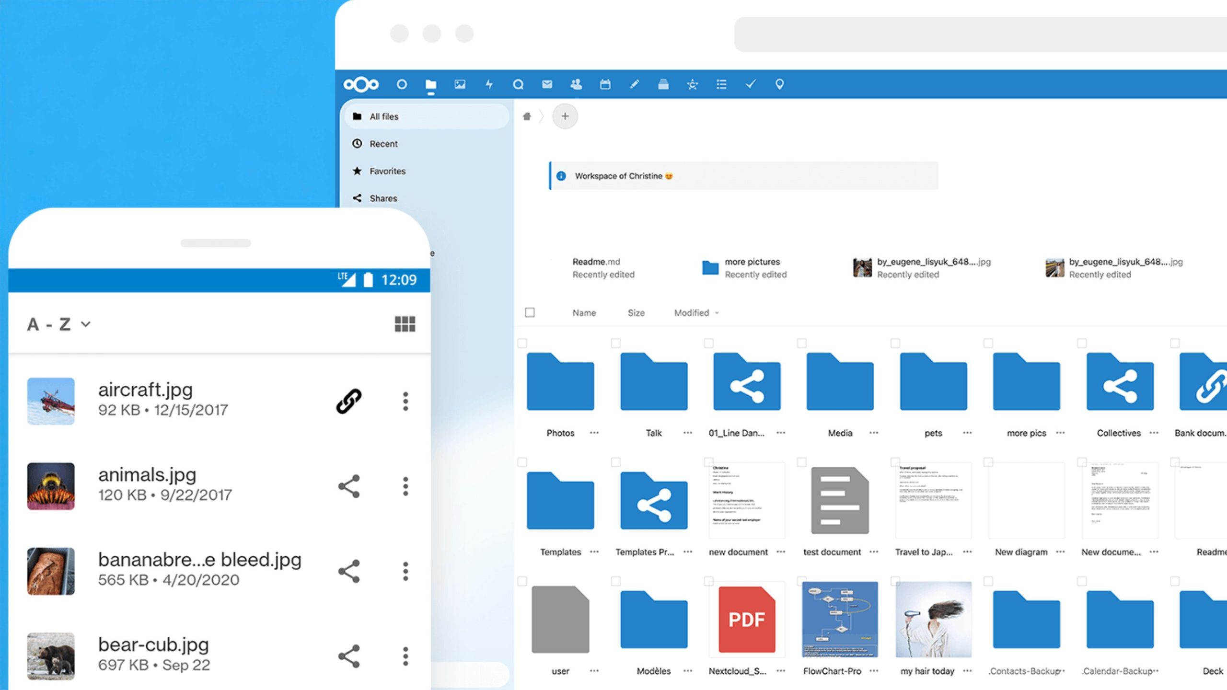Share animals.jpg using its share icon

tap(348, 486)
